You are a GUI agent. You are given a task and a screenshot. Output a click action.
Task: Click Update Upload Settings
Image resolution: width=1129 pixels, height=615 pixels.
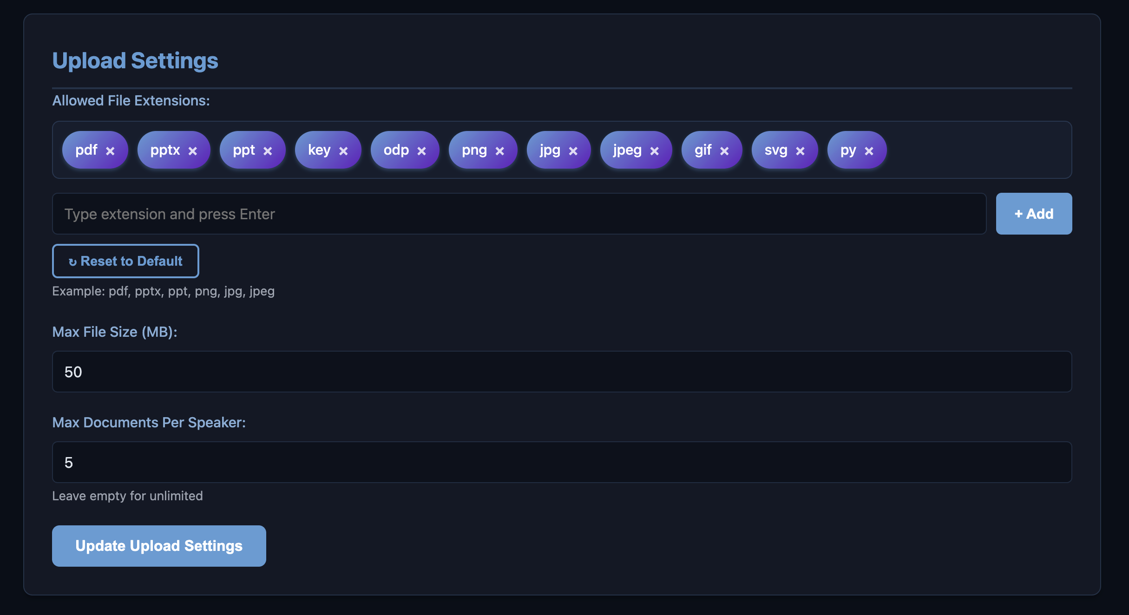coord(158,546)
